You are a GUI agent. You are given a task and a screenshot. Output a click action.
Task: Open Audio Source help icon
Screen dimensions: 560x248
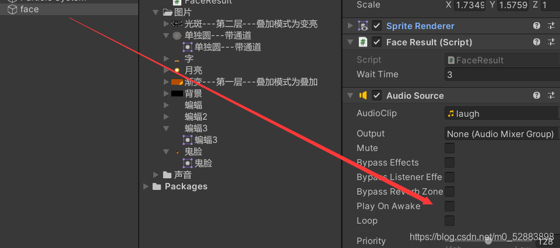[x=537, y=95]
